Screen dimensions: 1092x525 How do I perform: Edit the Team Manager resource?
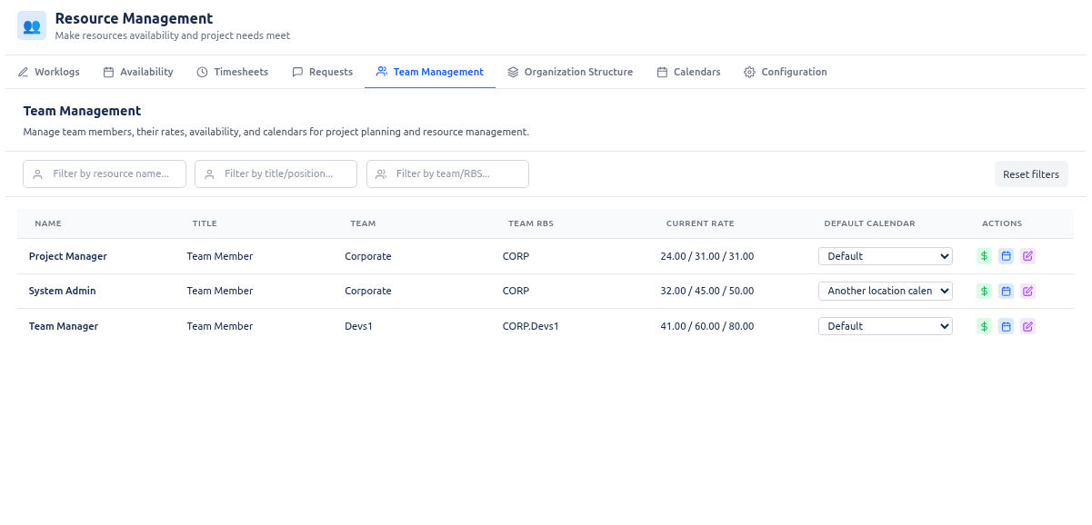point(1027,326)
